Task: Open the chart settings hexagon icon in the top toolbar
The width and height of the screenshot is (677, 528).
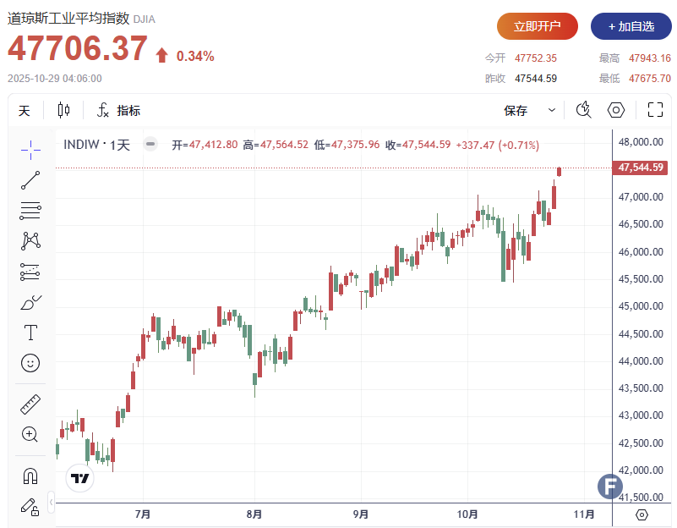Action: click(x=616, y=110)
